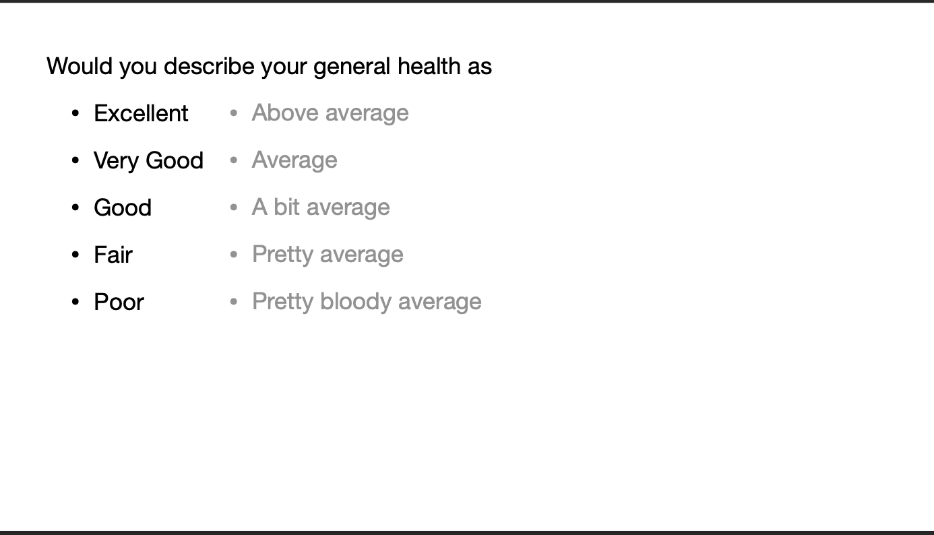Image resolution: width=934 pixels, height=535 pixels.
Task: Click the 'A bit average' text
Action: coord(321,208)
